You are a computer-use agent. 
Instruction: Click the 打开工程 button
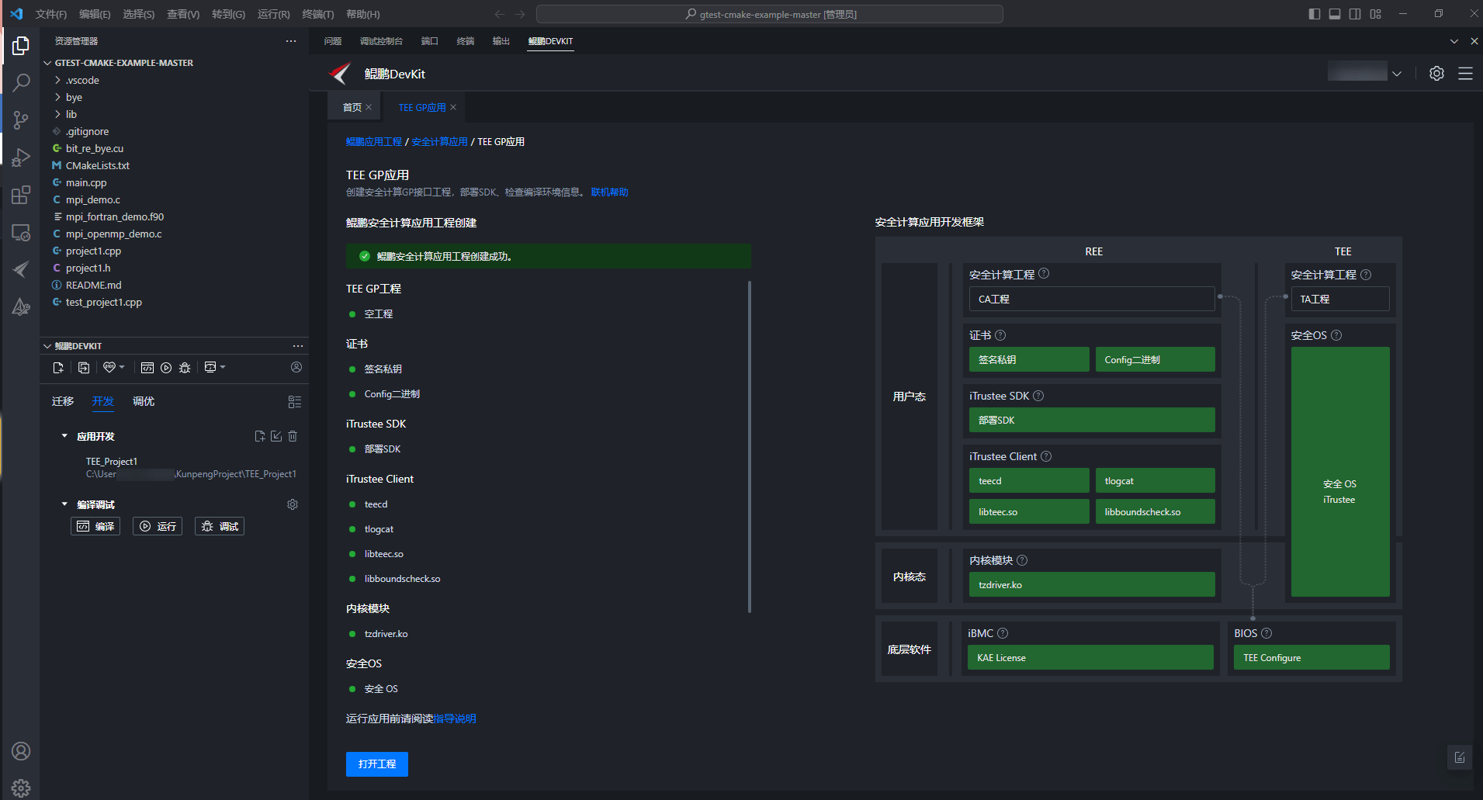[377, 764]
